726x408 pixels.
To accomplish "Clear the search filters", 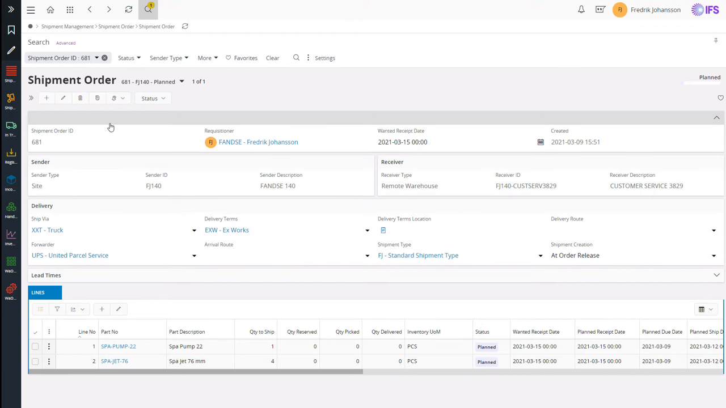I will pyautogui.click(x=272, y=58).
